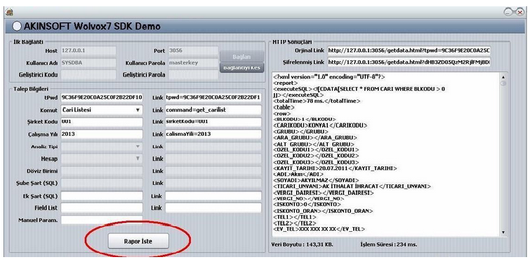This screenshot has width=530, height=262.
Task: Click the ISKONTO 0 line in XML
Action: [307, 205]
